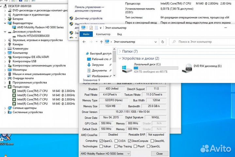Click the C: drive free space usage bar

156,68
